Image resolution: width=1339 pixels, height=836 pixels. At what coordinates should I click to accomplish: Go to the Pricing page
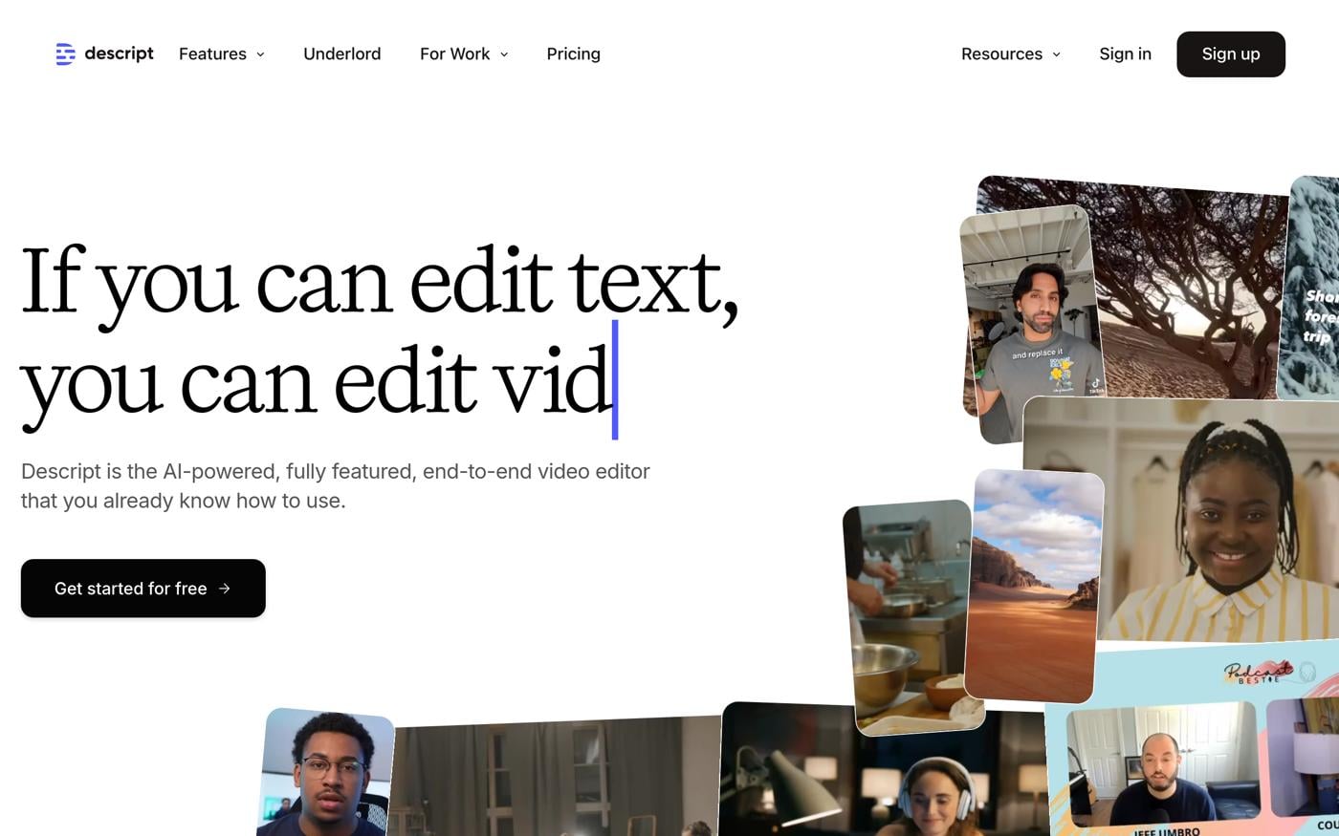click(573, 54)
